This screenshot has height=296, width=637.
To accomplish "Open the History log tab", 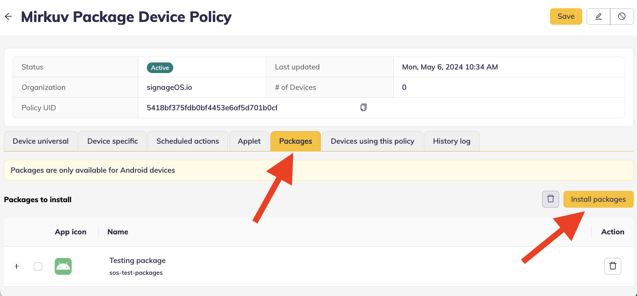I will 452,141.
